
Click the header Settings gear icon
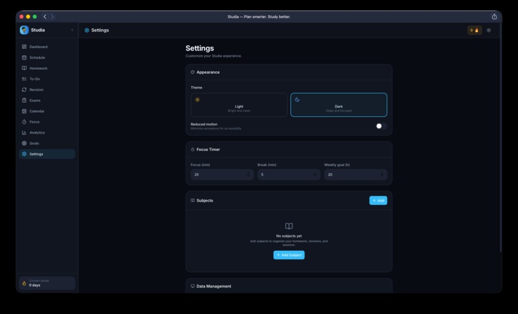(x=87, y=30)
